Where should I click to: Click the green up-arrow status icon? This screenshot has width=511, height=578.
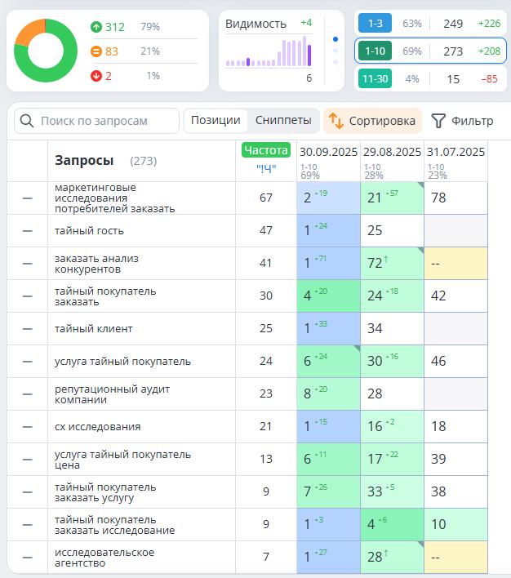pyautogui.click(x=96, y=27)
